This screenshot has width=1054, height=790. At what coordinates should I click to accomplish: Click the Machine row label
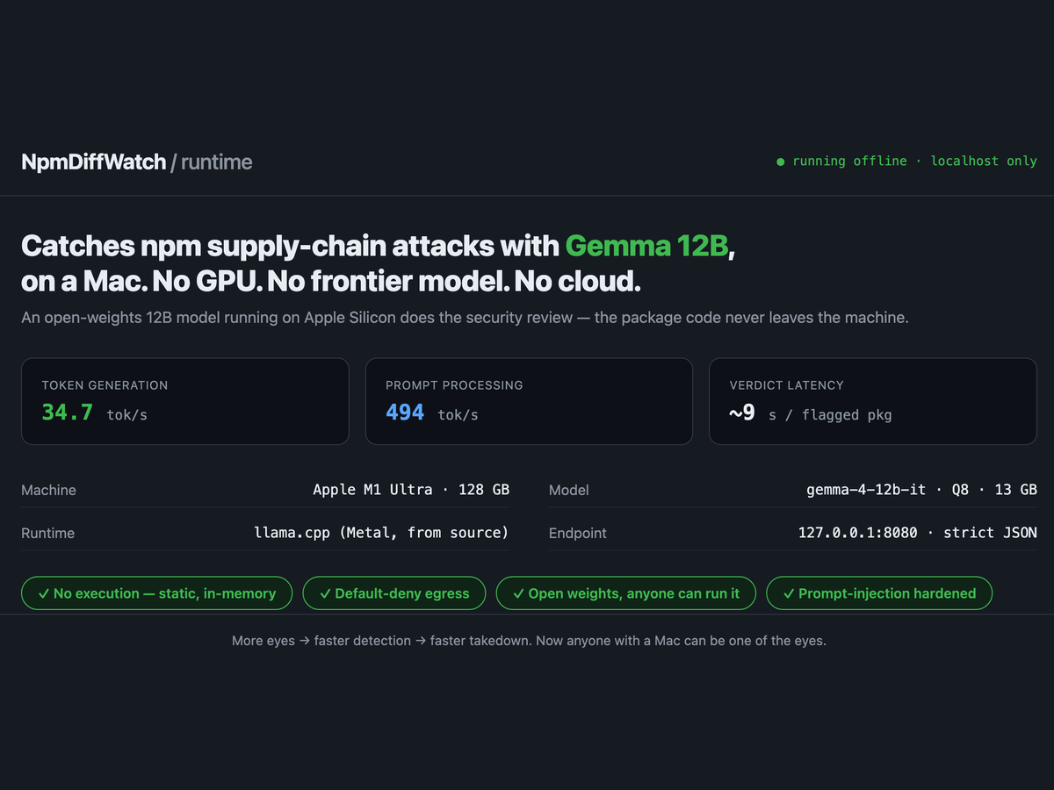48,490
